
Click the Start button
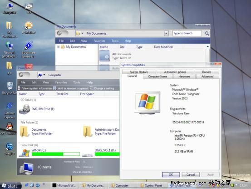coord(10,186)
